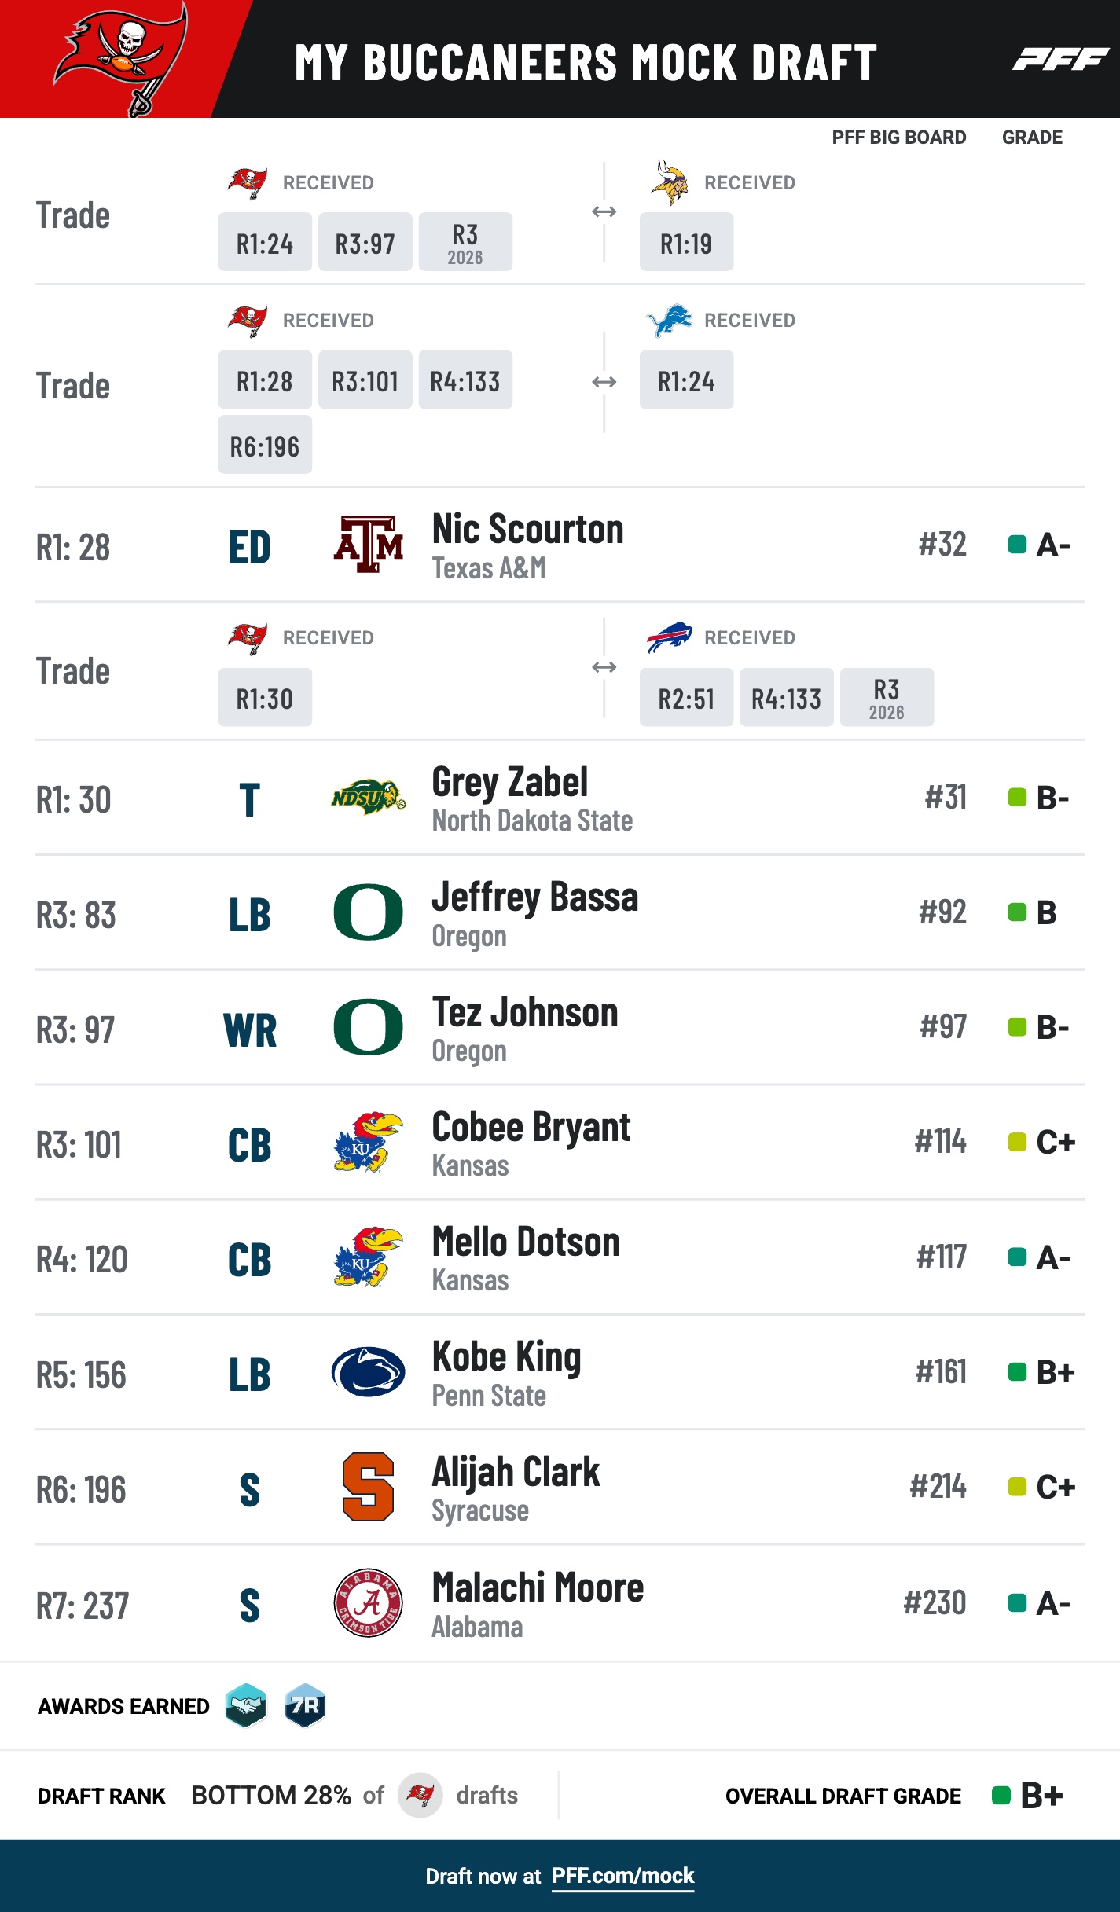Click the overall draft grade green swatch

[1001, 1796]
